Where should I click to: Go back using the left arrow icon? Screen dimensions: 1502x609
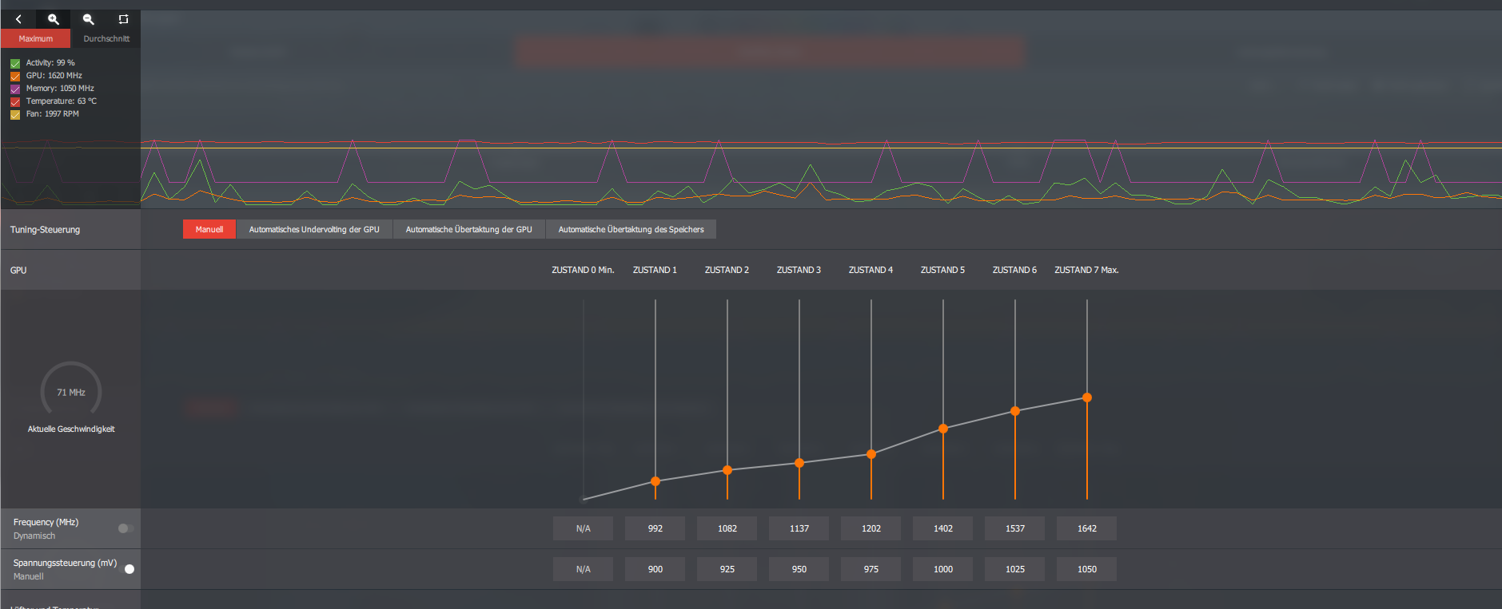click(x=18, y=19)
